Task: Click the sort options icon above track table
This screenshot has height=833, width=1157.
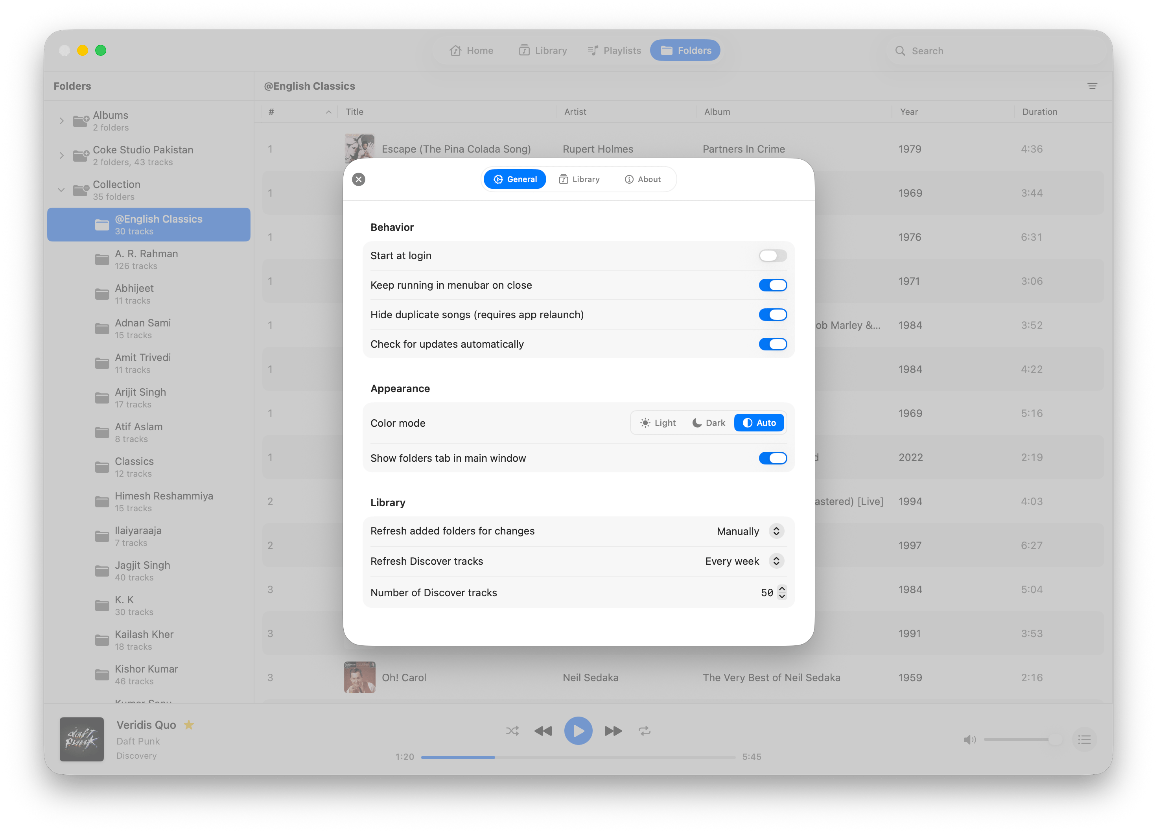Action: (x=1092, y=86)
